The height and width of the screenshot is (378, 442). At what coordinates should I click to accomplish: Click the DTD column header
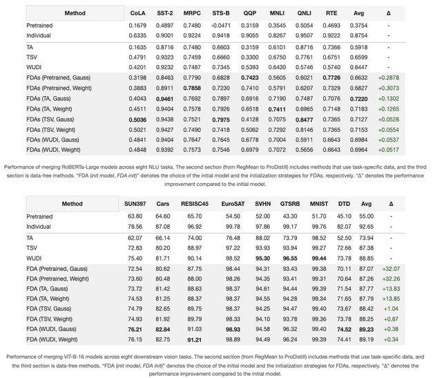343,204
